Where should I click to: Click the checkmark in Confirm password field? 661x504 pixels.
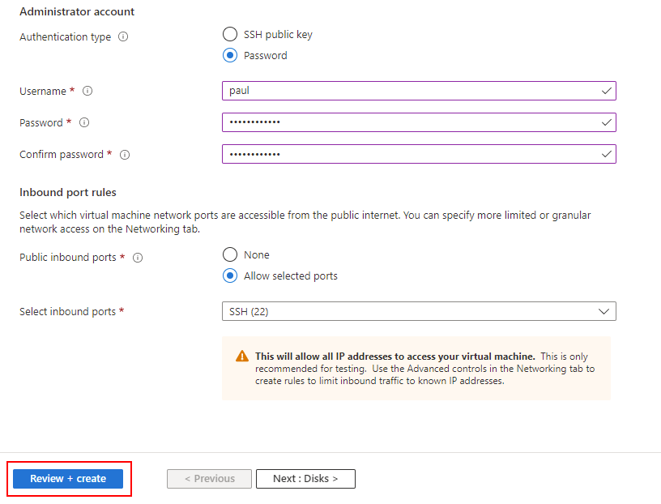(x=606, y=154)
